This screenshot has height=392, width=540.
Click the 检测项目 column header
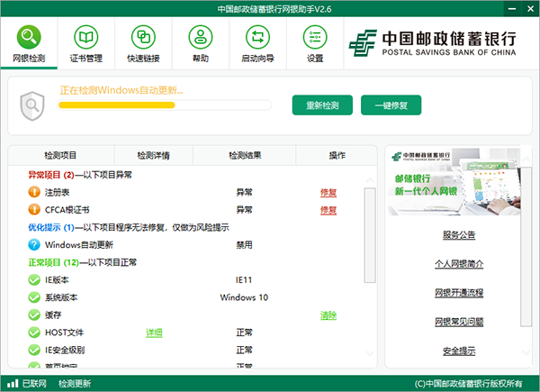pyautogui.click(x=60, y=156)
